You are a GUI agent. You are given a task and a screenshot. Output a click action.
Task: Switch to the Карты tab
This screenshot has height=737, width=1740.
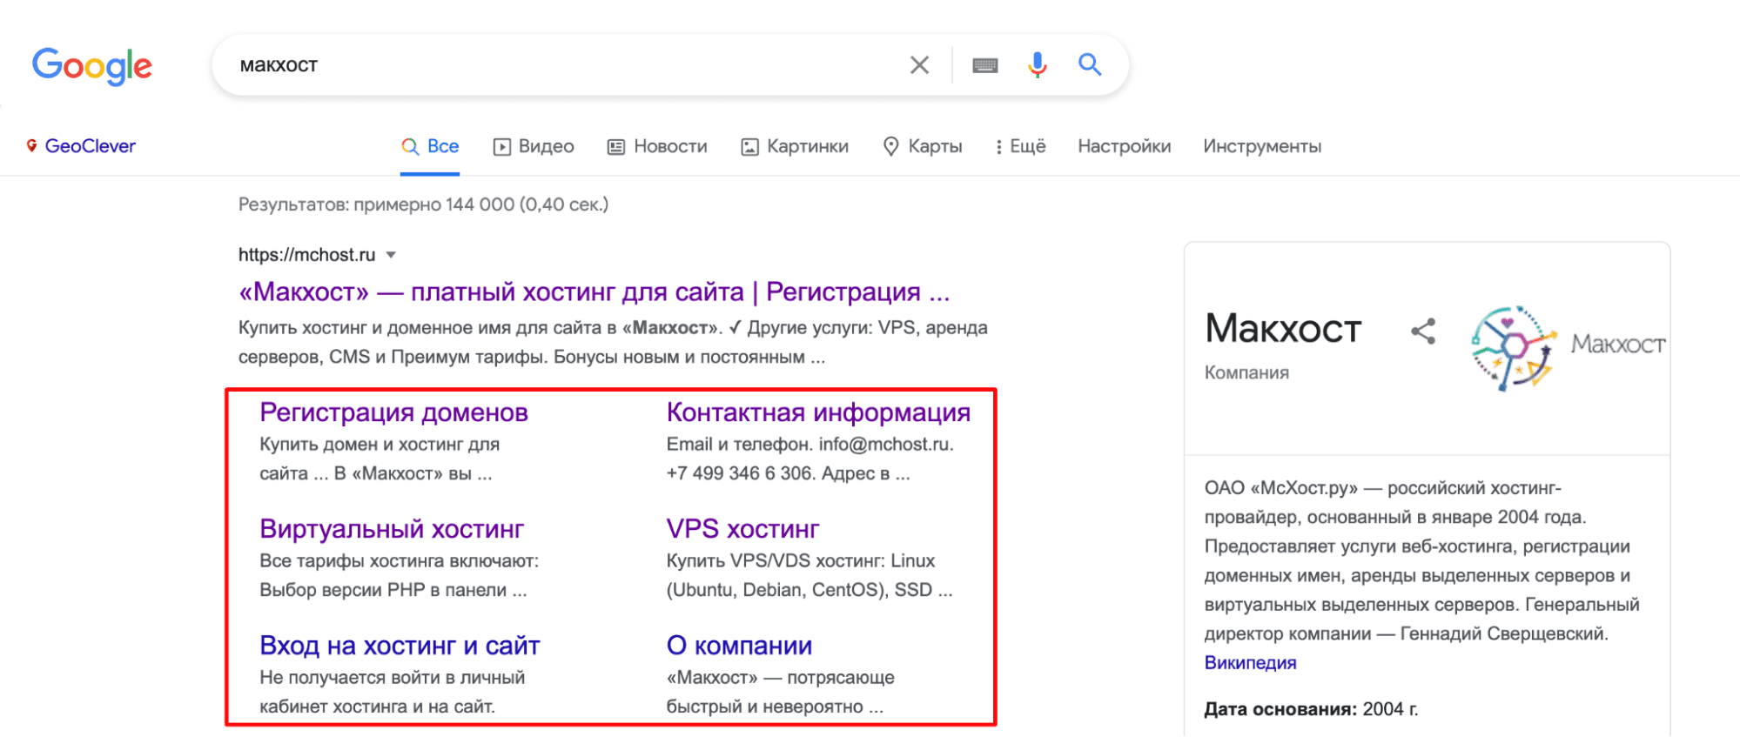(923, 146)
